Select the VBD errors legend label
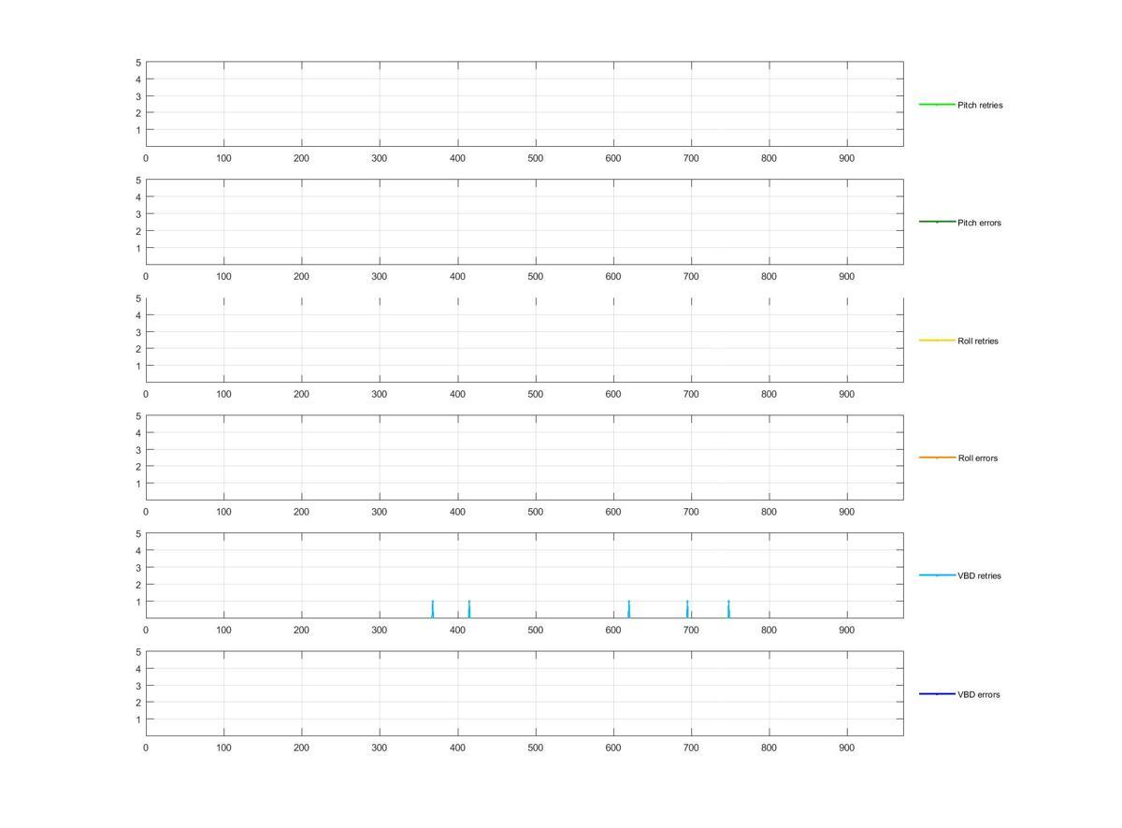Image resolution: width=1122 pixels, height=828 pixels. coord(978,694)
